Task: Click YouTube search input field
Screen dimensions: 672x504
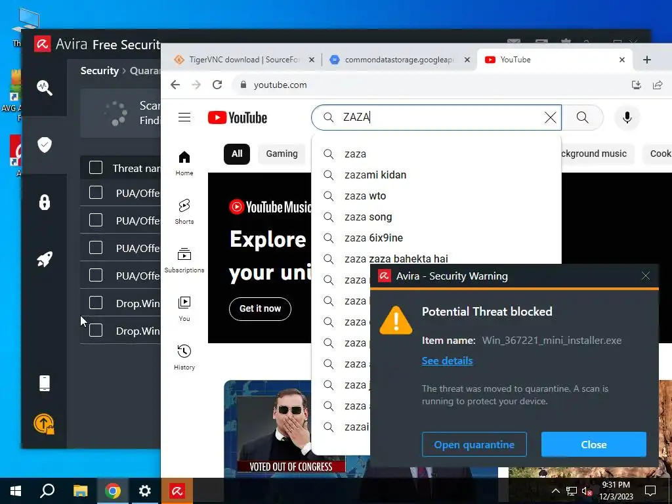Action: point(437,117)
